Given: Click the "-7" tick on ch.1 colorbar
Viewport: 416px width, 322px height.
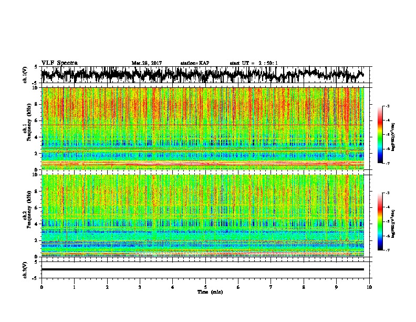Looking at the screenshot, I should [x=388, y=163].
